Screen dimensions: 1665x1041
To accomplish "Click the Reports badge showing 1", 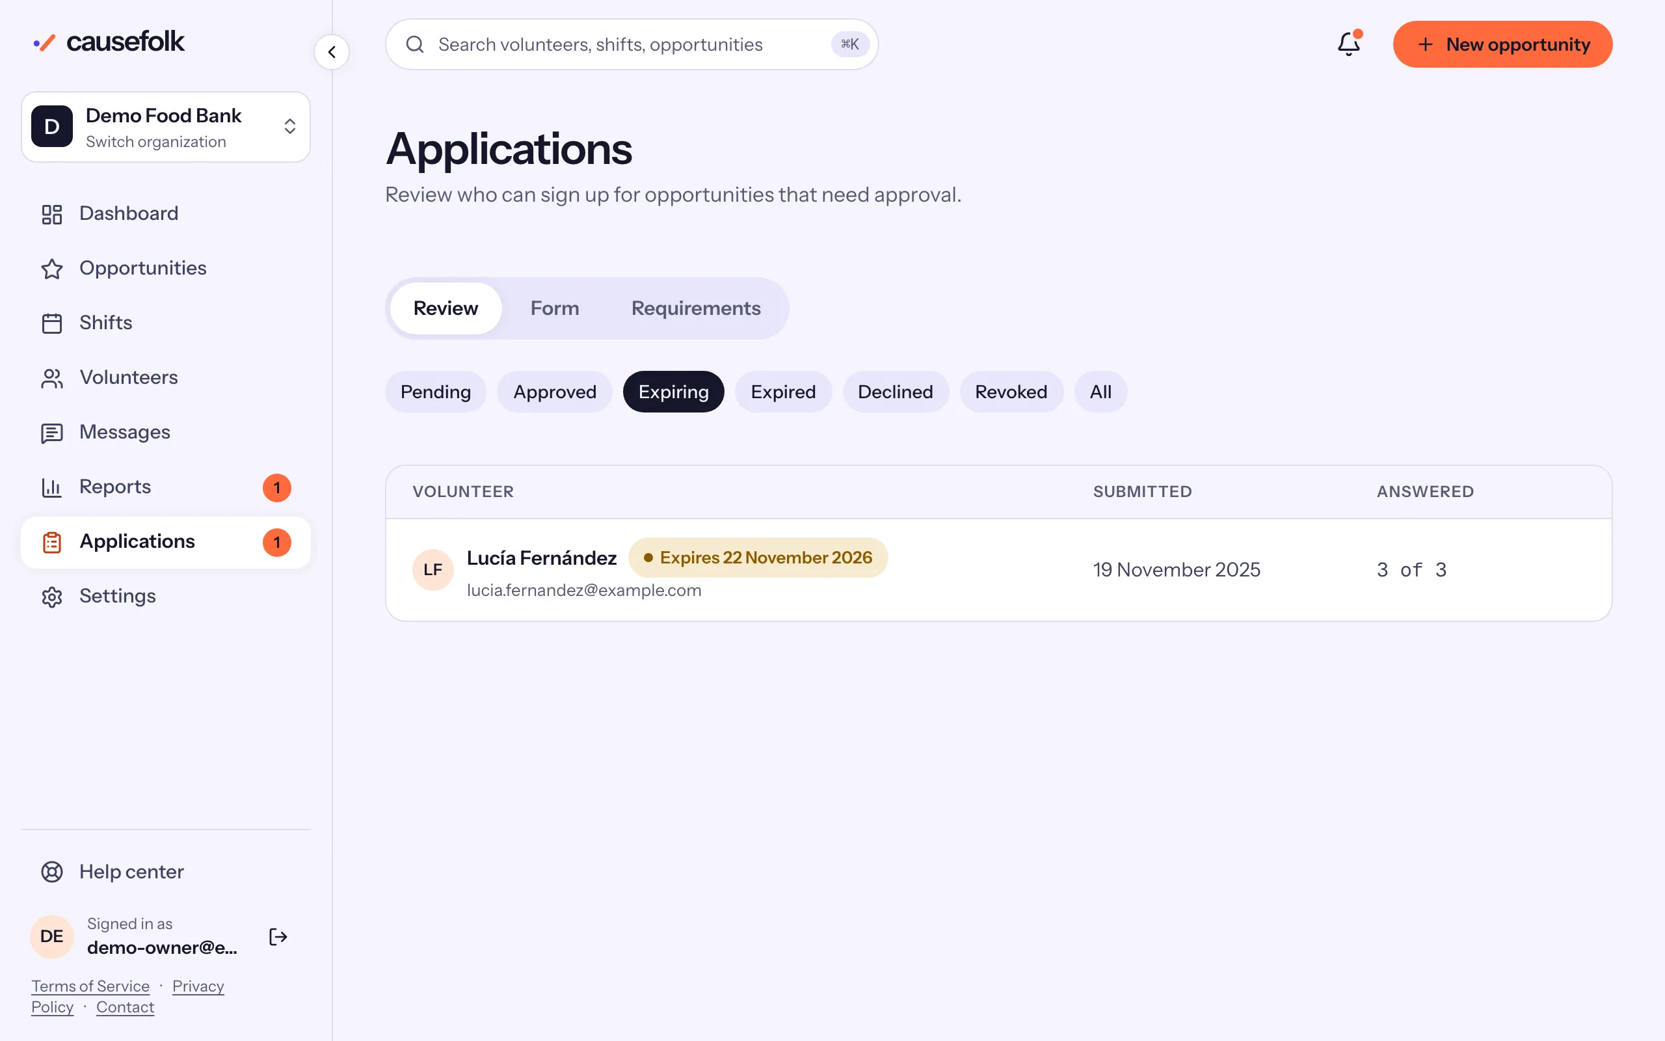I will pos(276,487).
